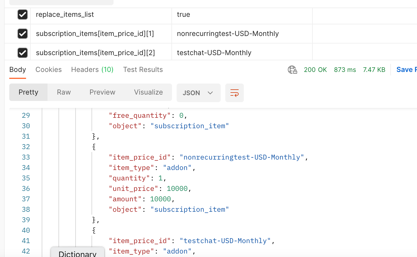Open the JSON format dropdown

[x=198, y=93]
